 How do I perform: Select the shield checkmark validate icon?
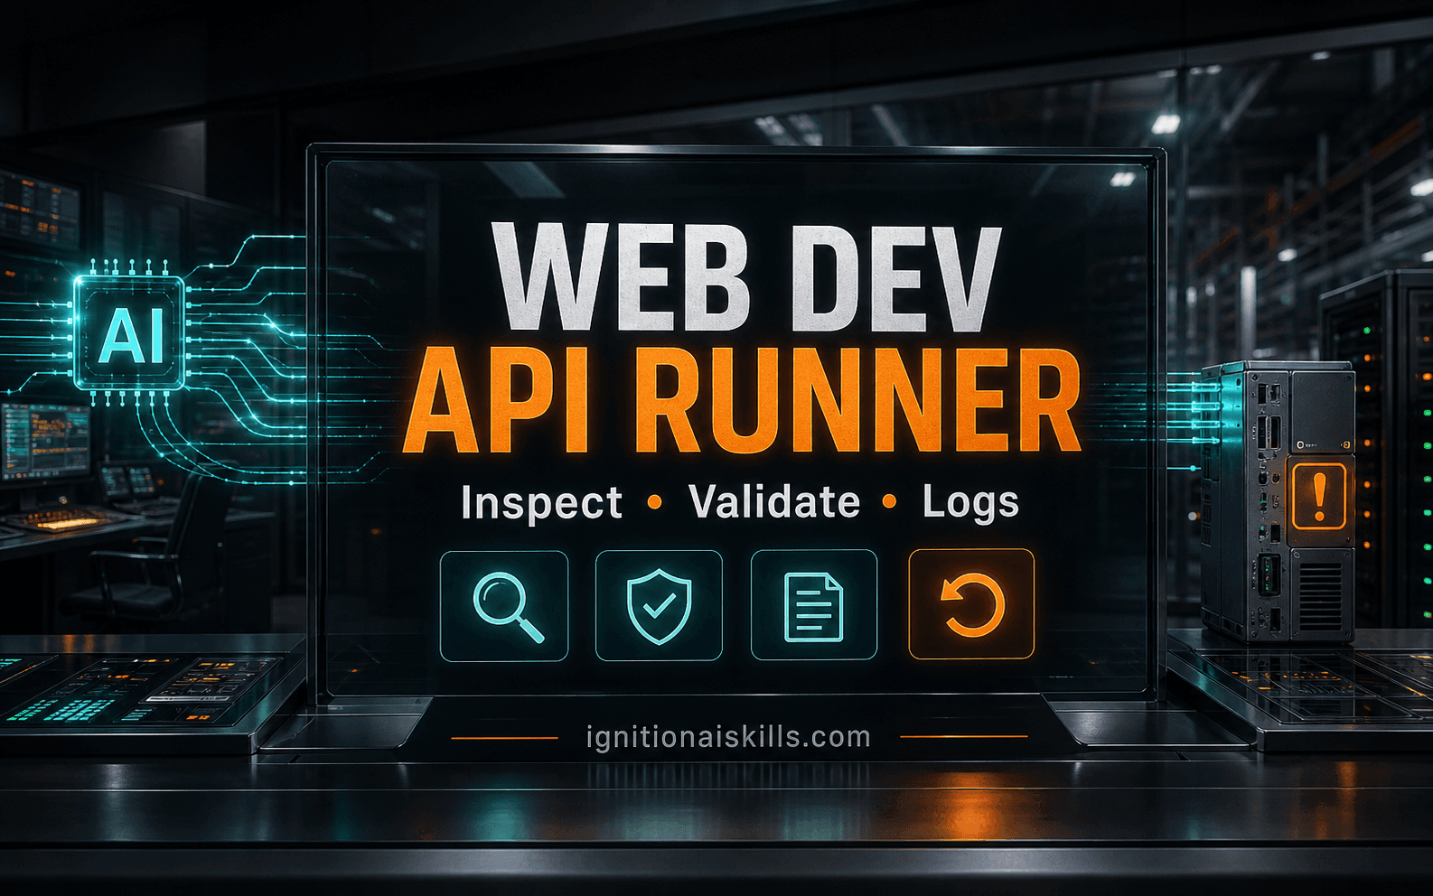coord(660,606)
